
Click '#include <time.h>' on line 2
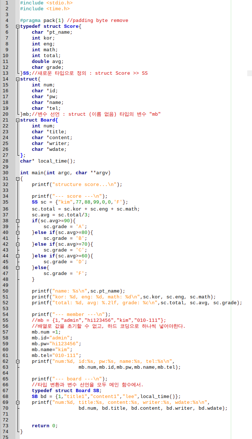tap(45, 9)
